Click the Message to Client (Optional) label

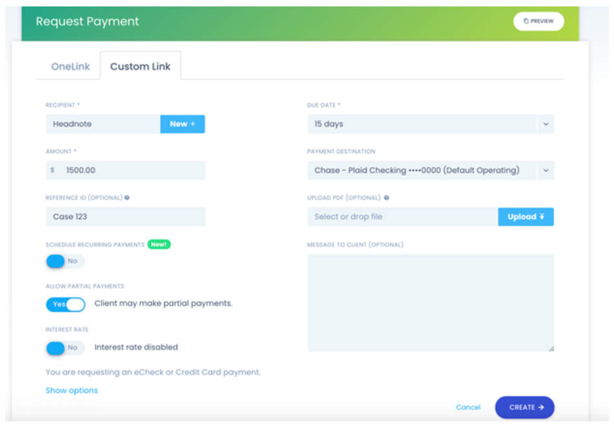pos(355,245)
